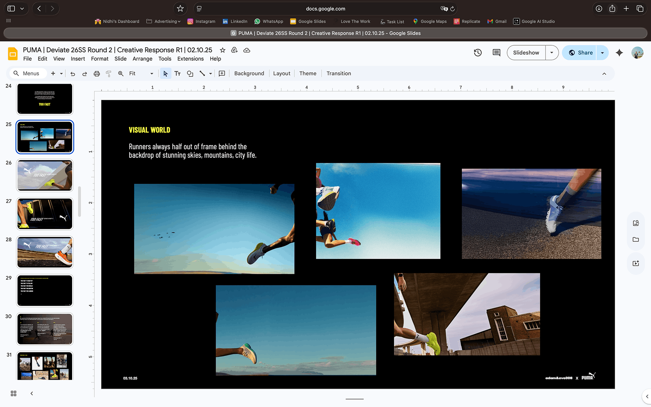Click the Transition button

338,74
